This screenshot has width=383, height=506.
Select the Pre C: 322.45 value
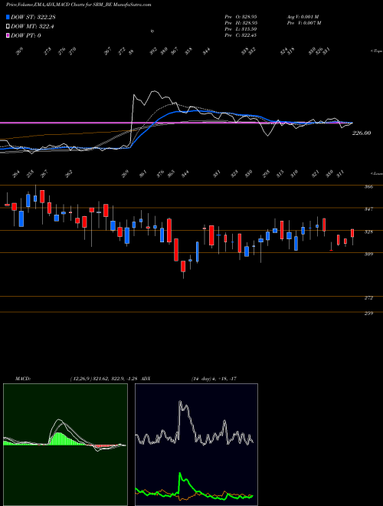tap(241, 35)
